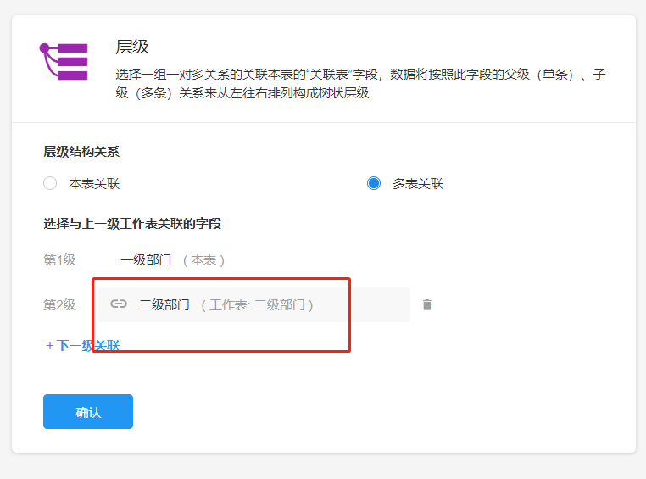Select the 多表关联 radio button
This screenshot has width=646, height=479.
click(x=374, y=183)
